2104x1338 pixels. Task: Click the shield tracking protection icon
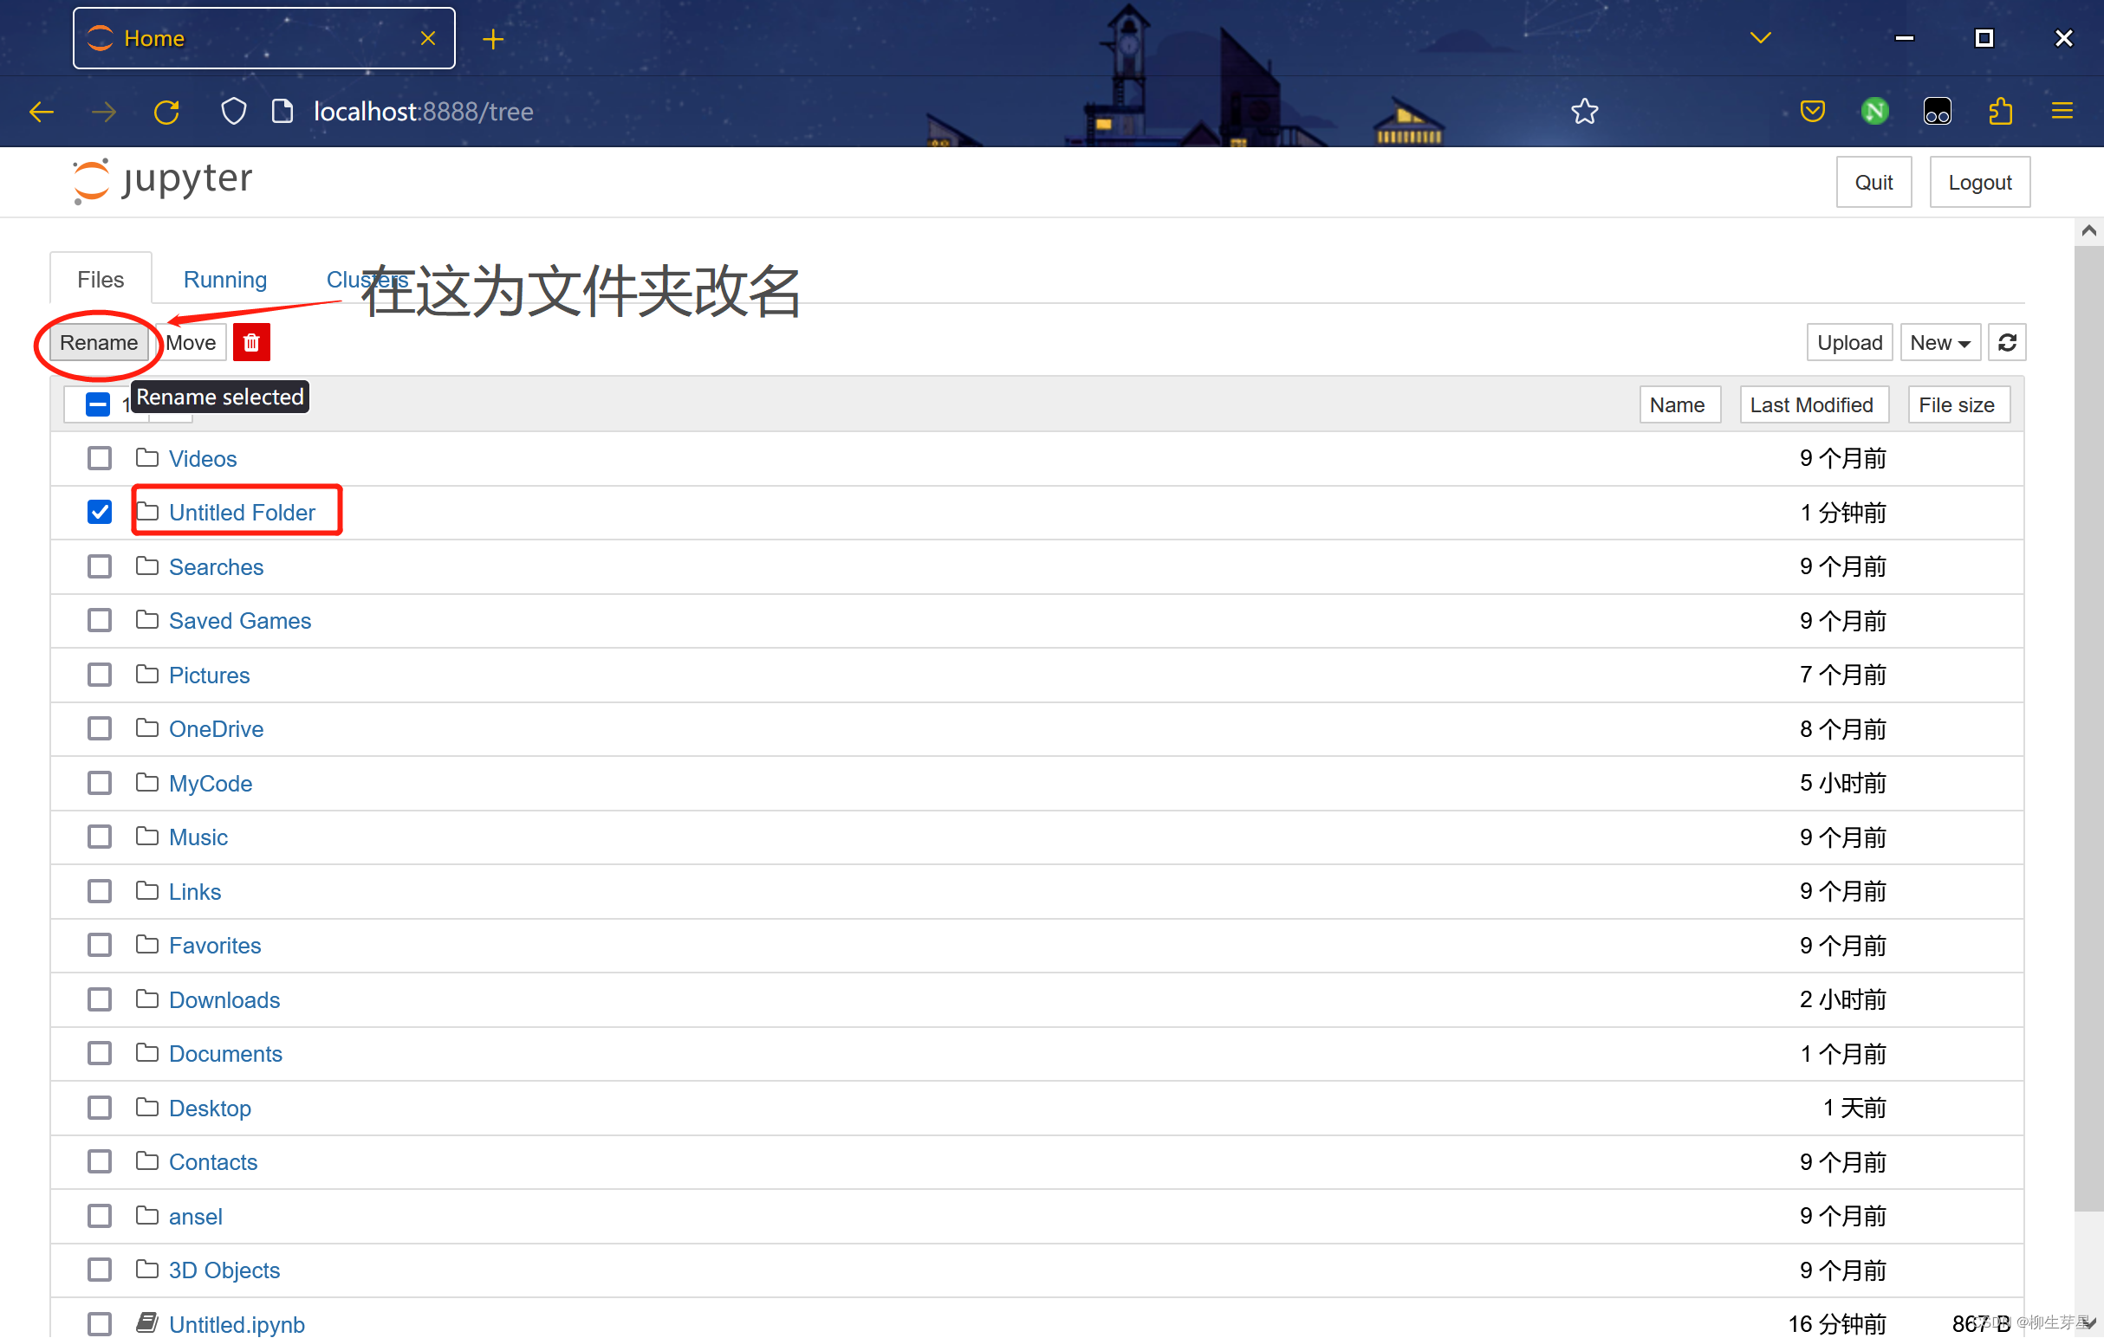click(x=233, y=111)
